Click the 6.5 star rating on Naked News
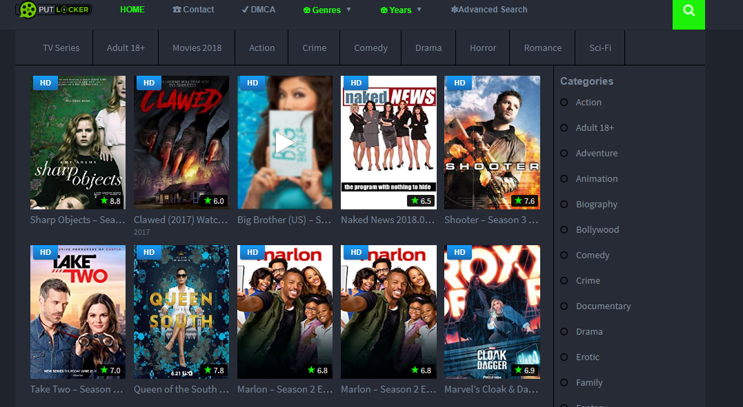Viewport: 743px width, 407px height. pyautogui.click(x=421, y=200)
